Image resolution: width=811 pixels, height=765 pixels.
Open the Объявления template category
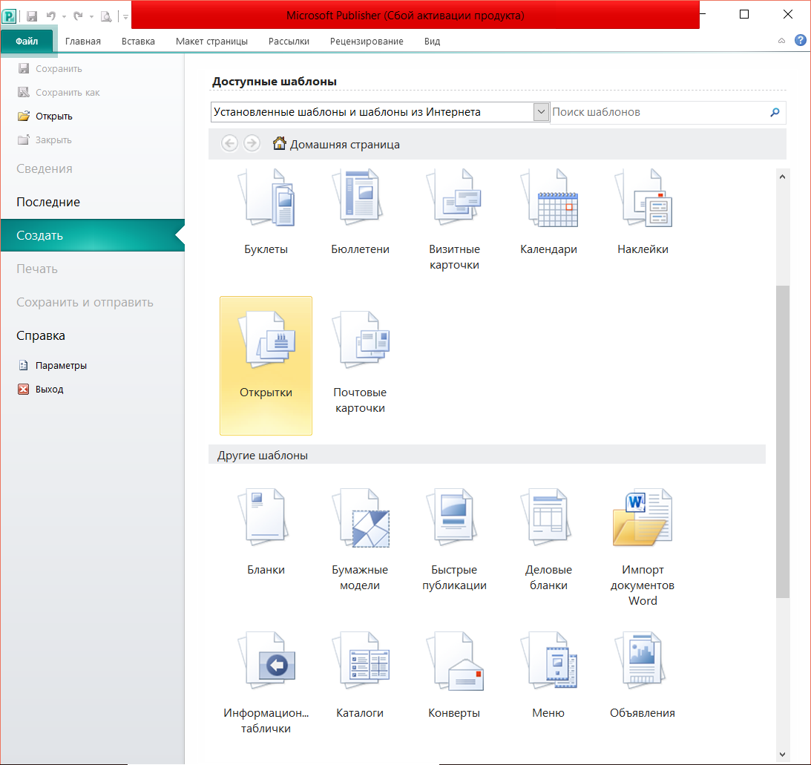[643, 675]
